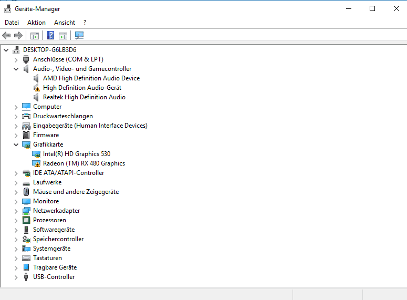The width and height of the screenshot is (407, 300).
Task: Toggle the action pane toolbar icon
Action: [x=63, y=36]
